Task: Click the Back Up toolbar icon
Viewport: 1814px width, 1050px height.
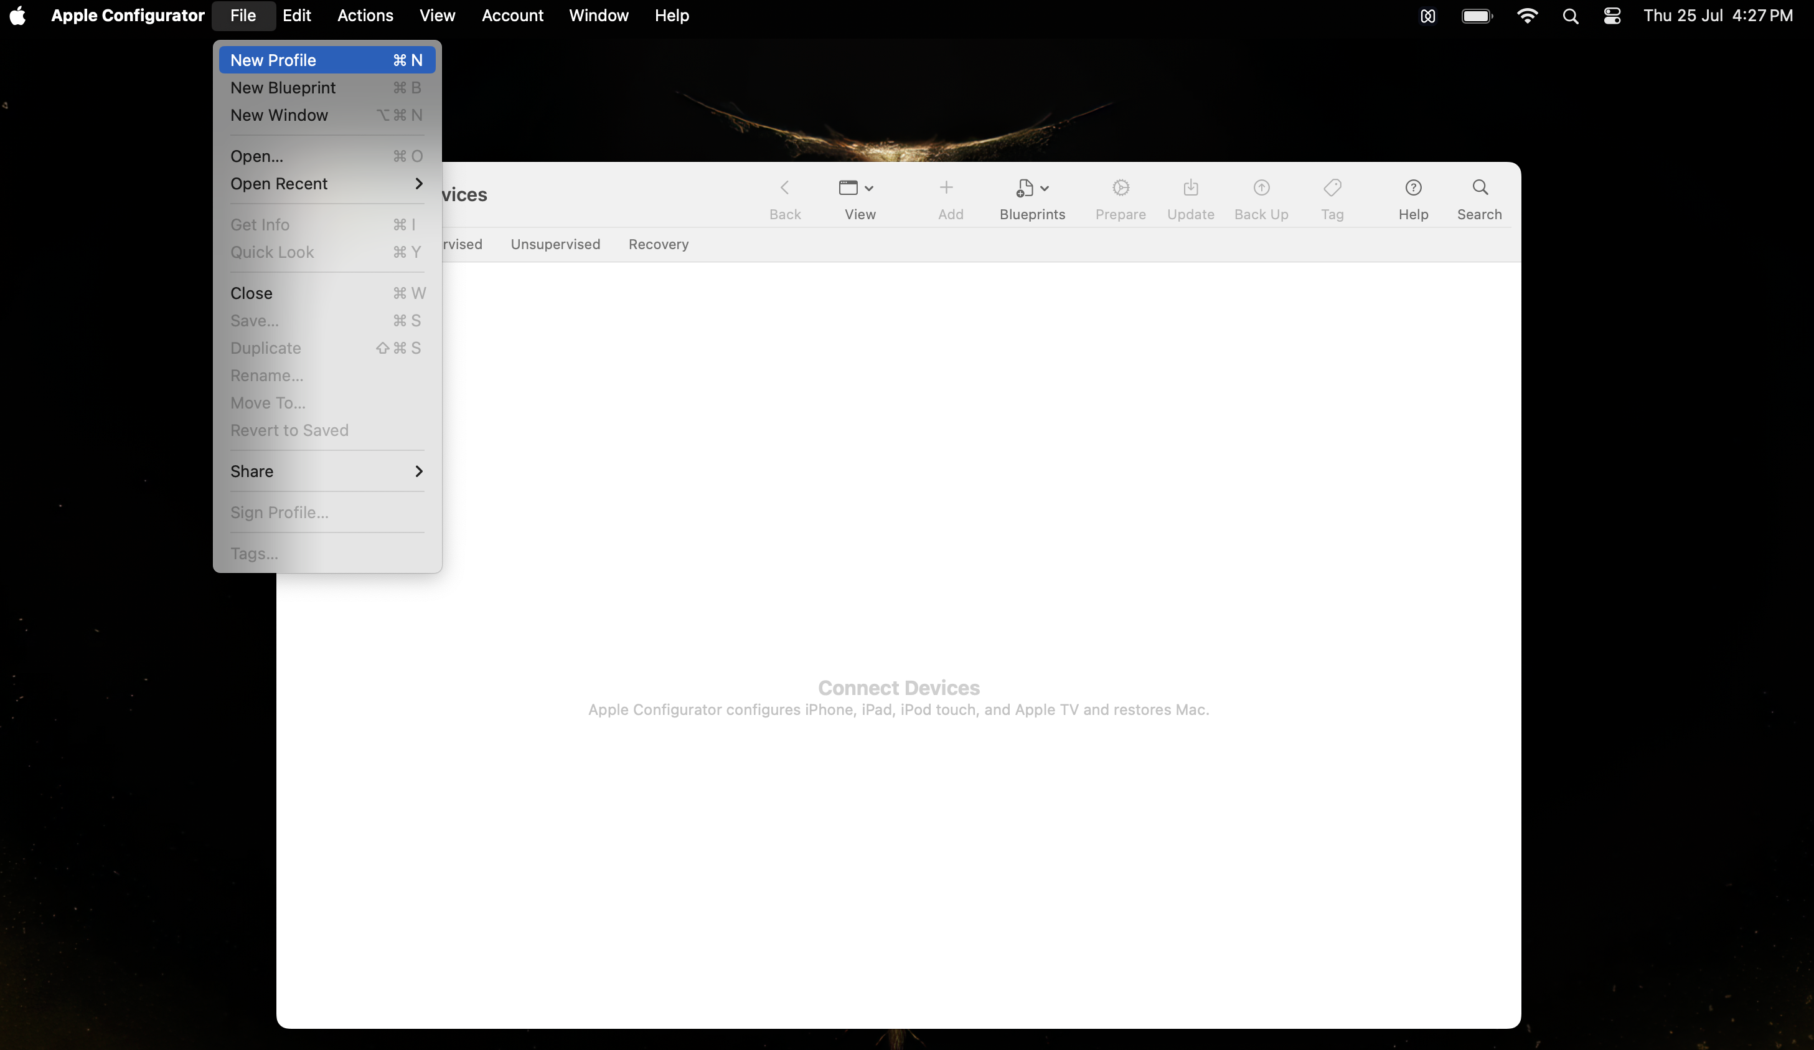Action: 1261,188
